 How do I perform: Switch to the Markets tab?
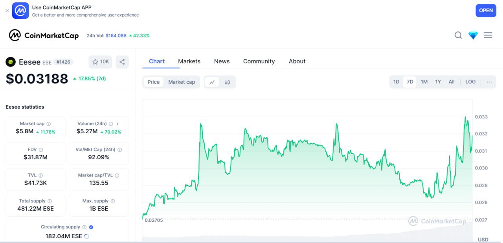point(189,61)
